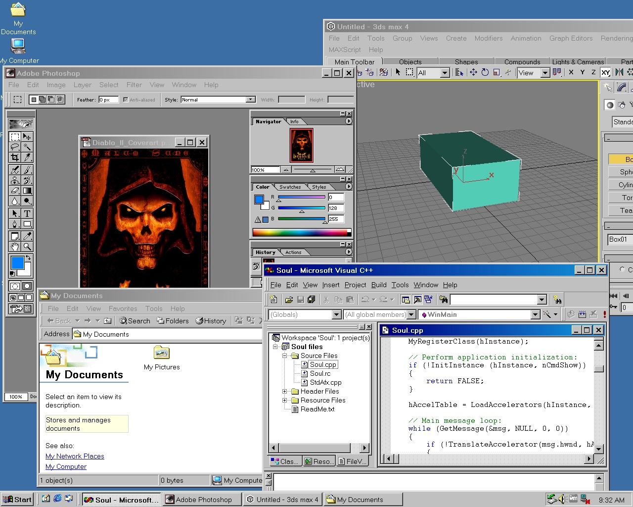
Task: Open the Style dropdown in Photoshop options
Action: (251, 100)
